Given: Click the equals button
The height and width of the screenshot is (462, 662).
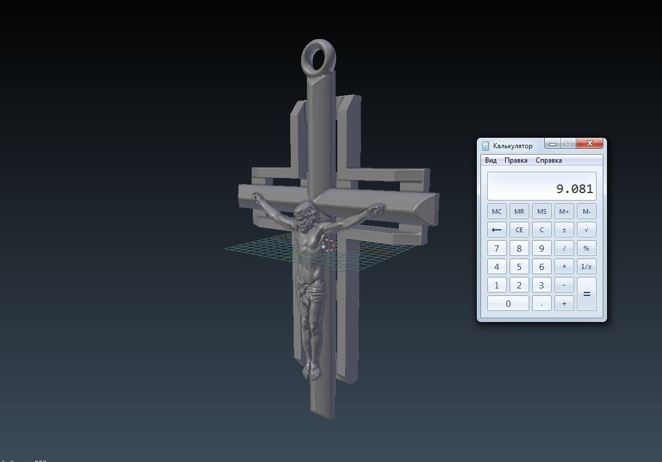Looking at the screenshot, I should tap(586, 294).
